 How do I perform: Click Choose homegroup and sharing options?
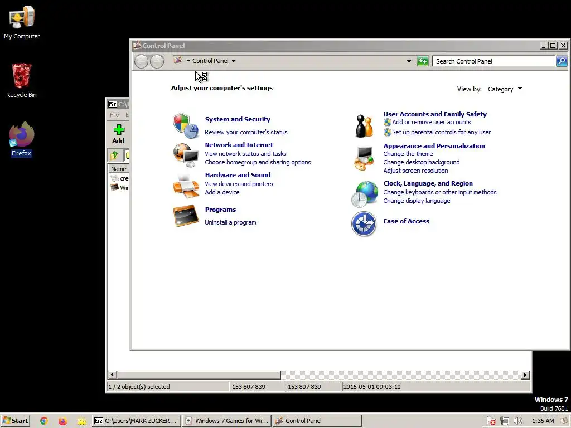coord(258,162)
